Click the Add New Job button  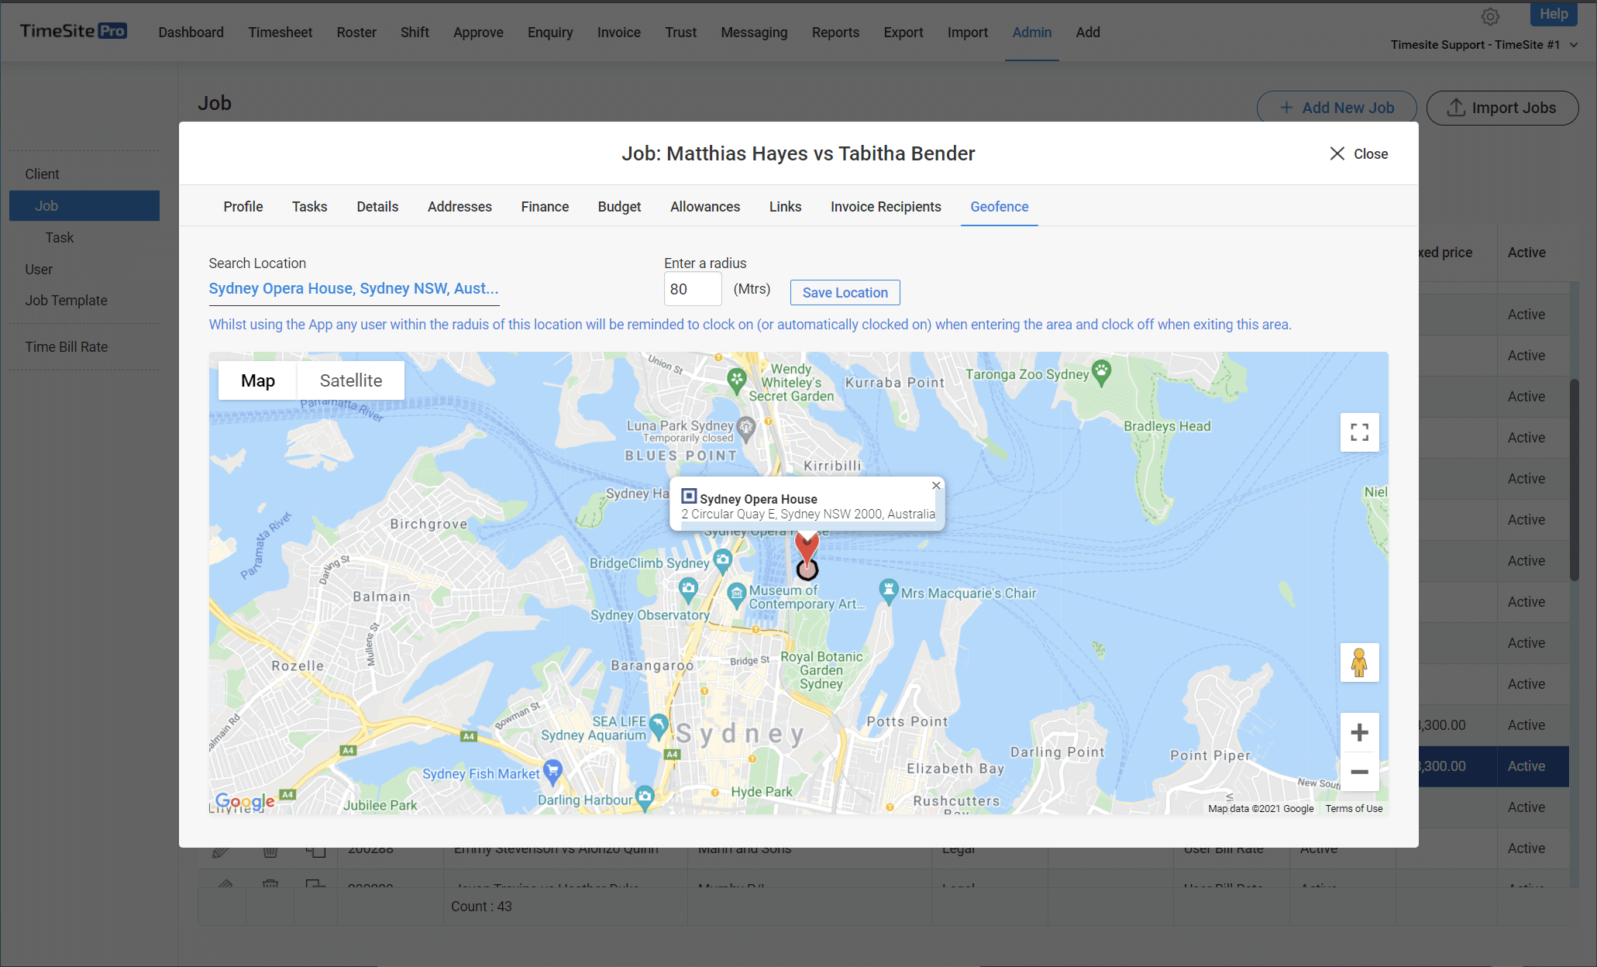(x=1337, y=108)
